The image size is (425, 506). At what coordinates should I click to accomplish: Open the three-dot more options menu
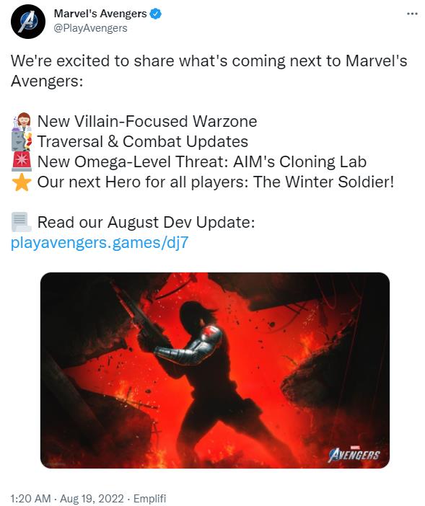coord(412,14)
